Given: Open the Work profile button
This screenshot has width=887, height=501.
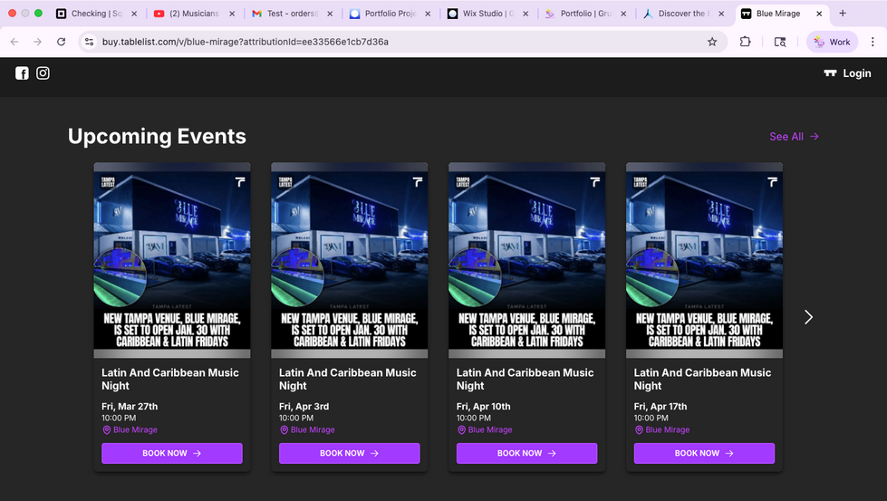Looking at the screenshot, I should (832, 42).
